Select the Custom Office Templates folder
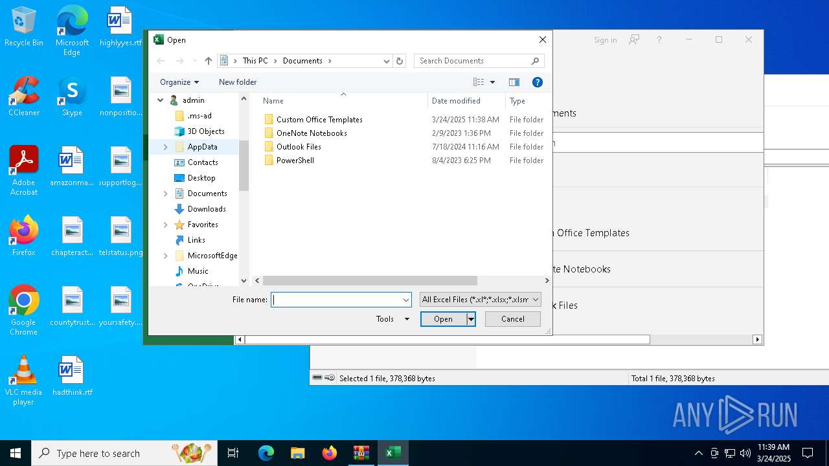 319,120
